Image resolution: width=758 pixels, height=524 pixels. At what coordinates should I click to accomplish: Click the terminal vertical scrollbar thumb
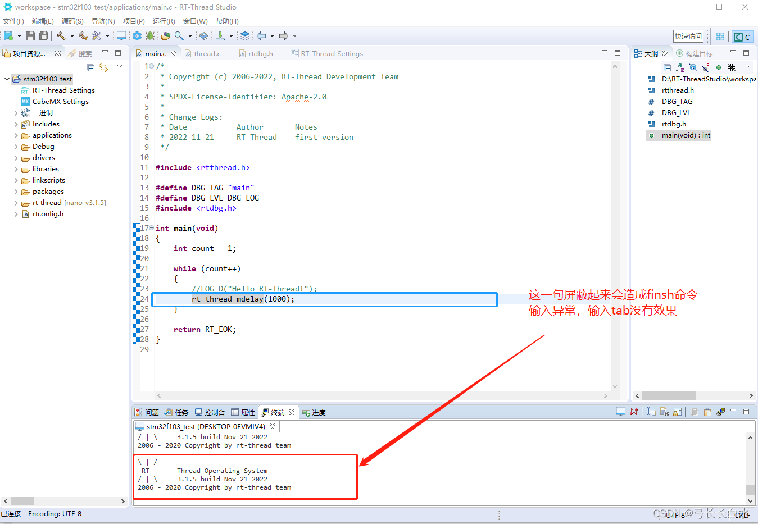750,490
